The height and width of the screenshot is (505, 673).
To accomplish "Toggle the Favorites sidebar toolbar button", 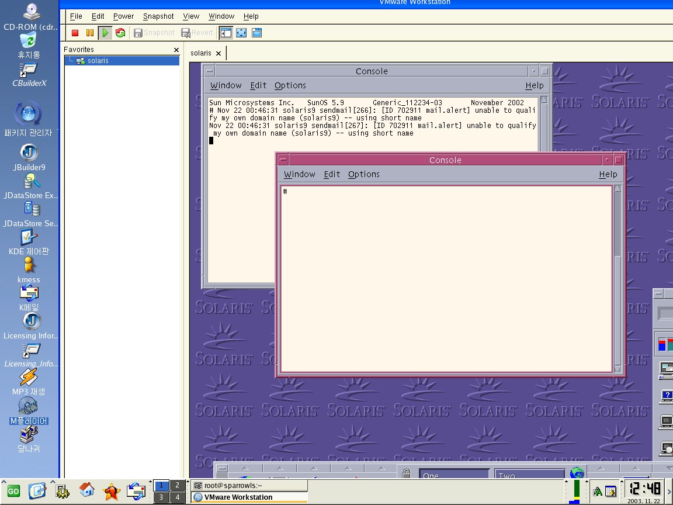I will (x=226, y=33).
